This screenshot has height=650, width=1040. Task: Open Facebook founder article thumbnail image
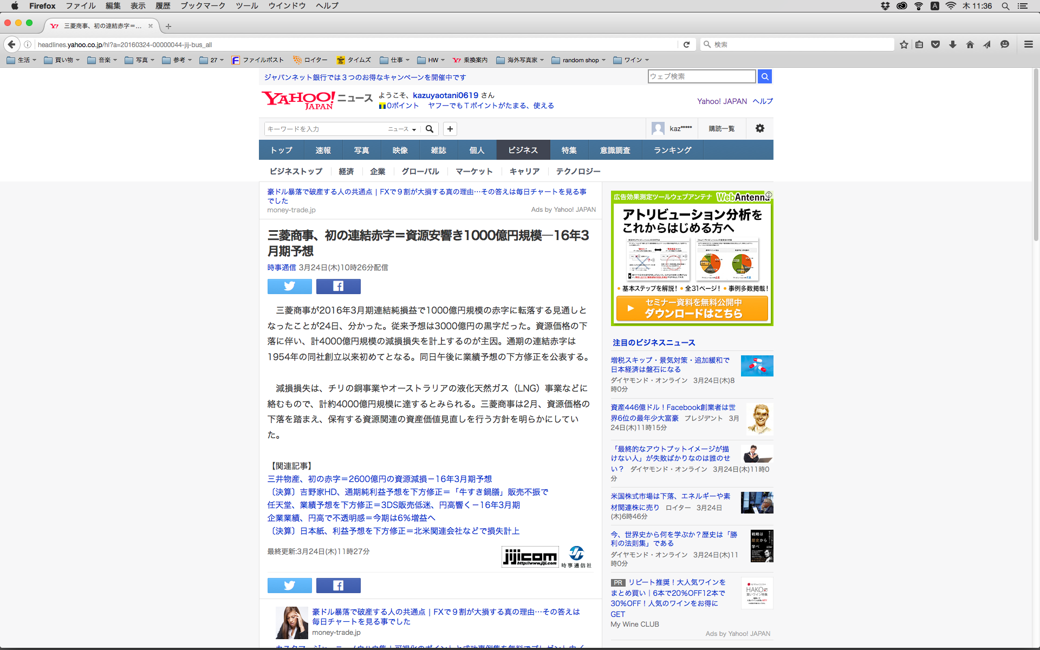coord(759,418)
